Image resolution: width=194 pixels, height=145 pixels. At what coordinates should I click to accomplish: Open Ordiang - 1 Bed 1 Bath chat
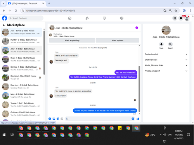point(22,114)
